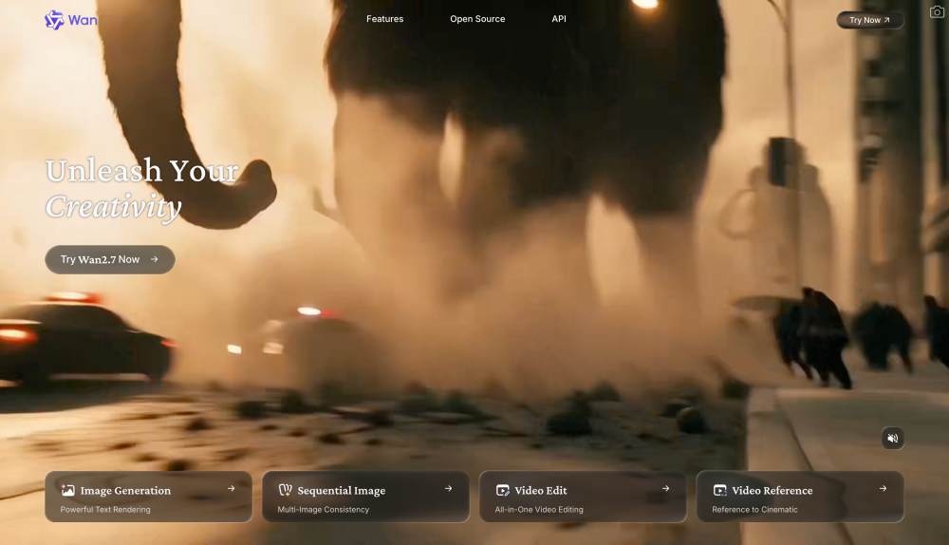949x545 pixels.
Task: Select the Video Edit title
Action: 541,491
